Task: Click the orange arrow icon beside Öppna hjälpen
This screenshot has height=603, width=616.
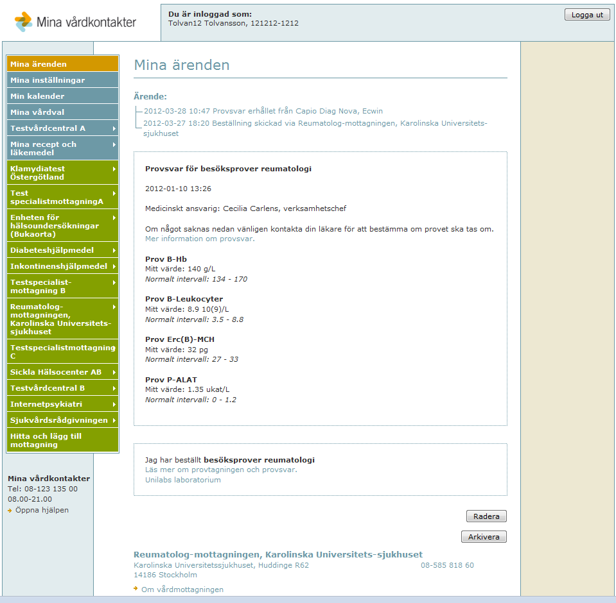Action: [x=10, y=511]
